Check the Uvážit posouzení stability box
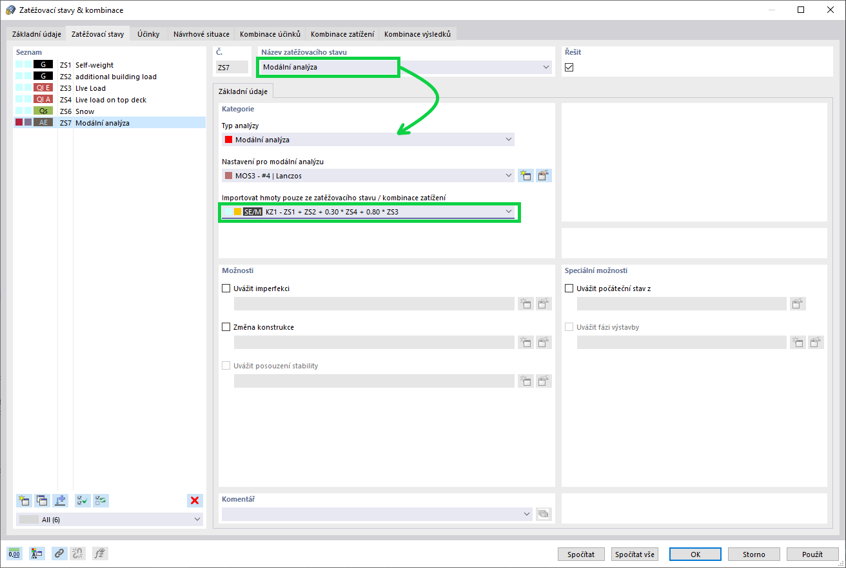The image size is (846, 568). click(x=226, y=366)
